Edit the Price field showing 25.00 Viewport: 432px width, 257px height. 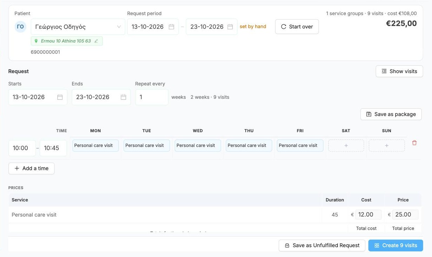coord(405,214)
